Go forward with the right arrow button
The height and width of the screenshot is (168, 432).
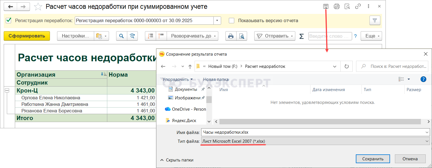coord(24,7)
